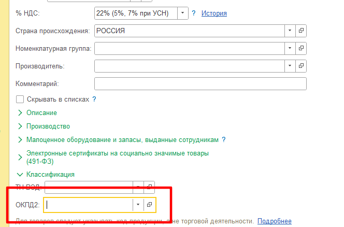
Task: Open the % НДС rate dropdown
Action: tap(183, 13)
